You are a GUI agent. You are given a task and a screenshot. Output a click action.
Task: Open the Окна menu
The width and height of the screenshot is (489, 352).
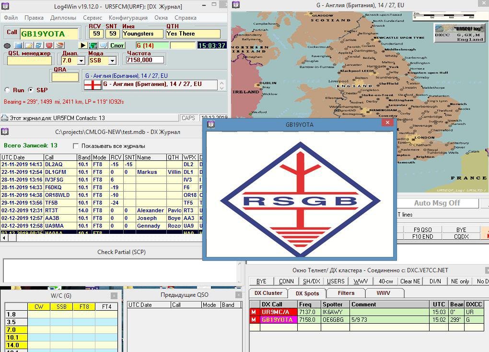pyautogui.click(x=161, y=18)
